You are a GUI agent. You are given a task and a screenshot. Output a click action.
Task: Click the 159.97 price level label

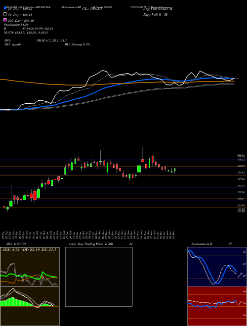[241, 166]
